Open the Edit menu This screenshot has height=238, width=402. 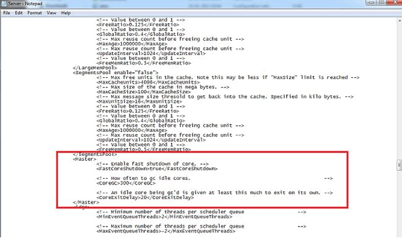[19, 13]
